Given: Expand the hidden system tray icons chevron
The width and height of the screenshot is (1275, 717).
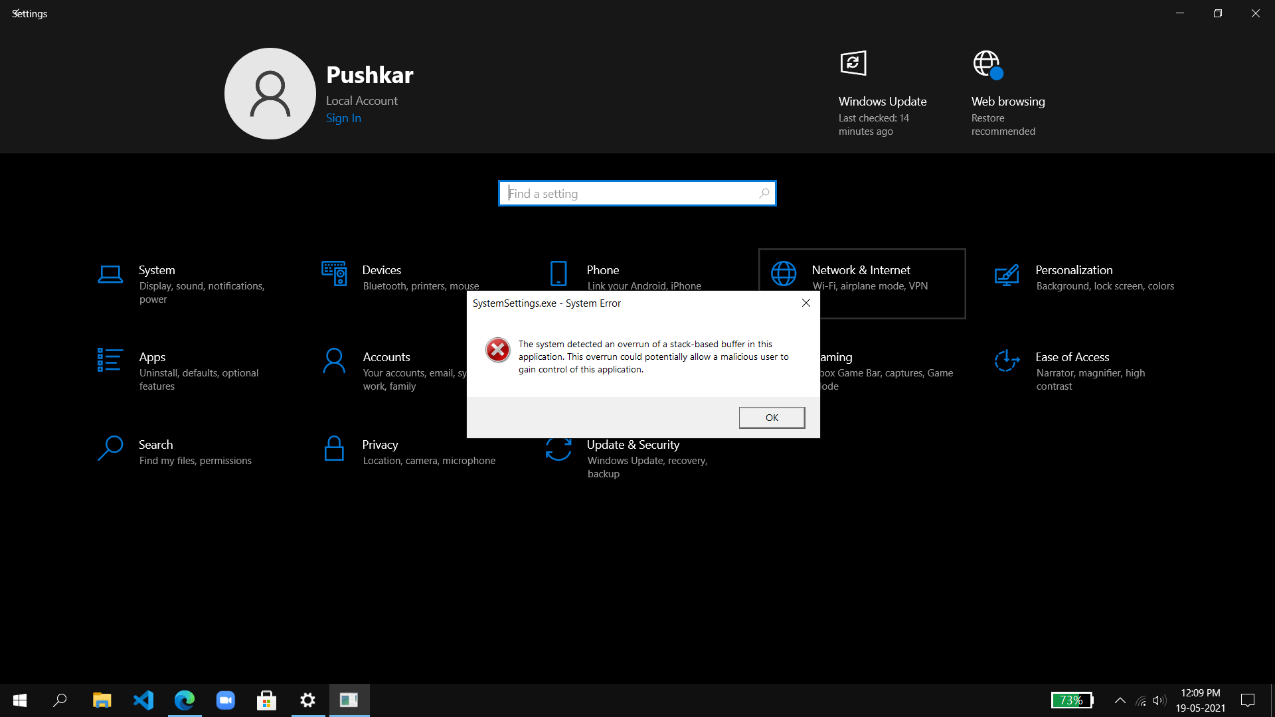Looking at the screenshot, I should point(1120,700).
